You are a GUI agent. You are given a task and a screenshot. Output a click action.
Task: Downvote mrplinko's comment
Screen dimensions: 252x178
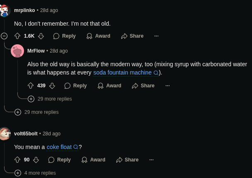coord(41,36)
